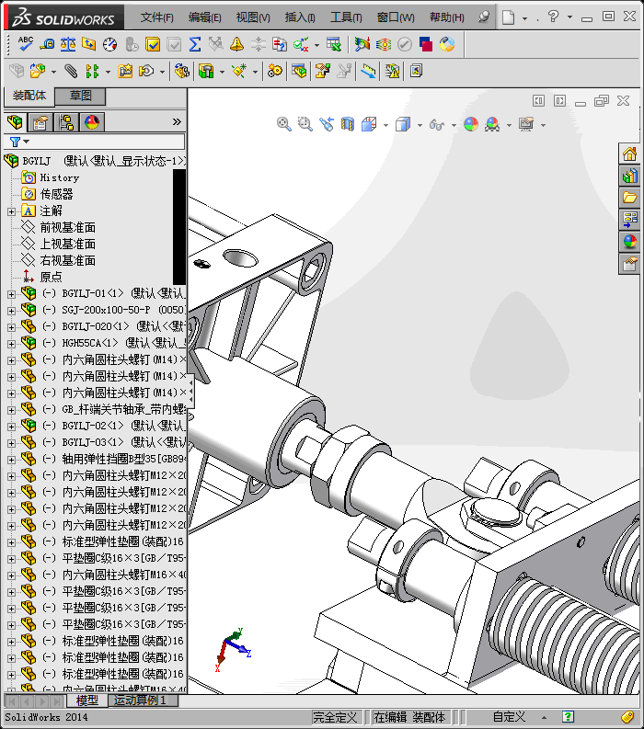Open the ConfigurationManager tab icon

click(x=66, y=122)
